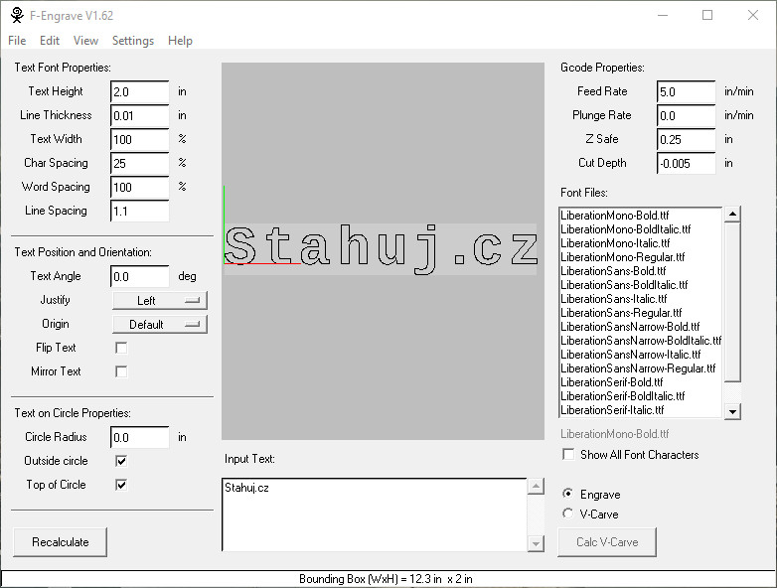Select LiberationSansNarrow-Regular.ttf font file
Image resolution: width=777 pixels, height=588 pixels.
[x=640, y=368]
